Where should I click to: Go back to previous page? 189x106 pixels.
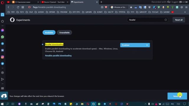(9, 7)
